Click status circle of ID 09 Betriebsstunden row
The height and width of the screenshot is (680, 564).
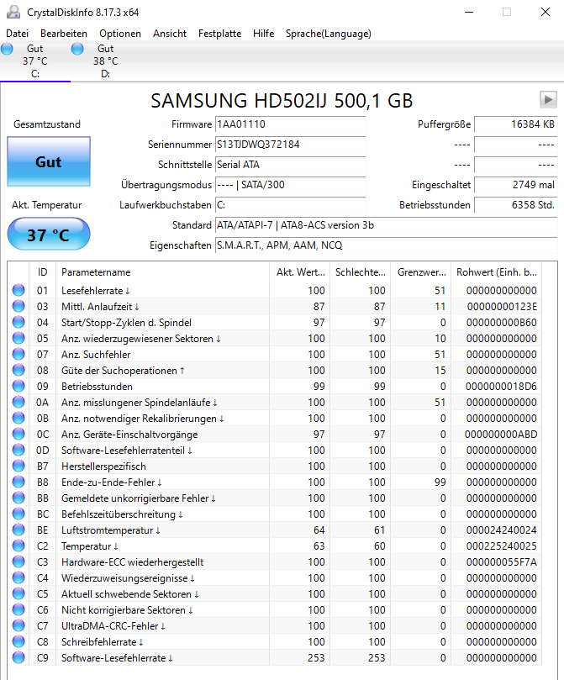tap(18, 386)
